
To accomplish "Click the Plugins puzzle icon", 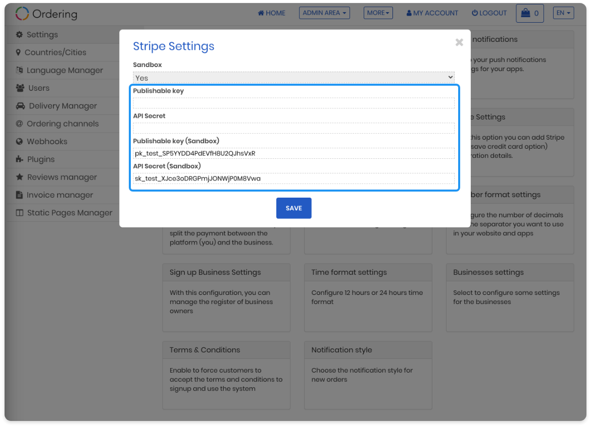I will 19,159.
